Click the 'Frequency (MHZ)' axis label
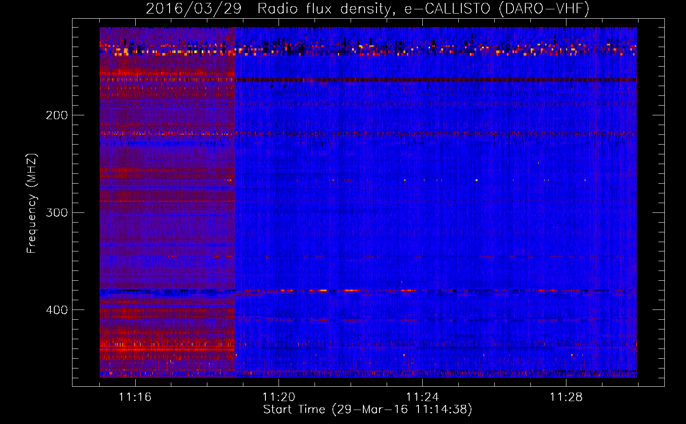Viewport: 686px width, 424px height. 32,204
